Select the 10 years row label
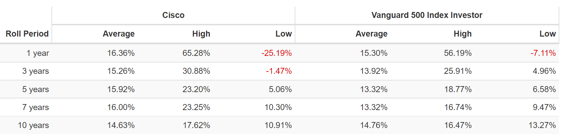This screenshot has height=138, width=565. pyautogui.click(x=33, y=125)
